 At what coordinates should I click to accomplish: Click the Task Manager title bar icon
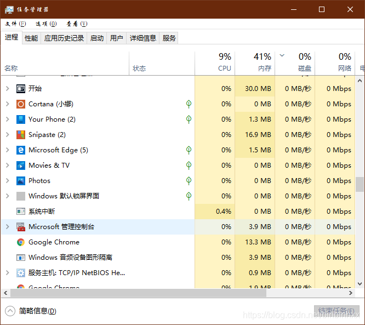tap(9, 9)
